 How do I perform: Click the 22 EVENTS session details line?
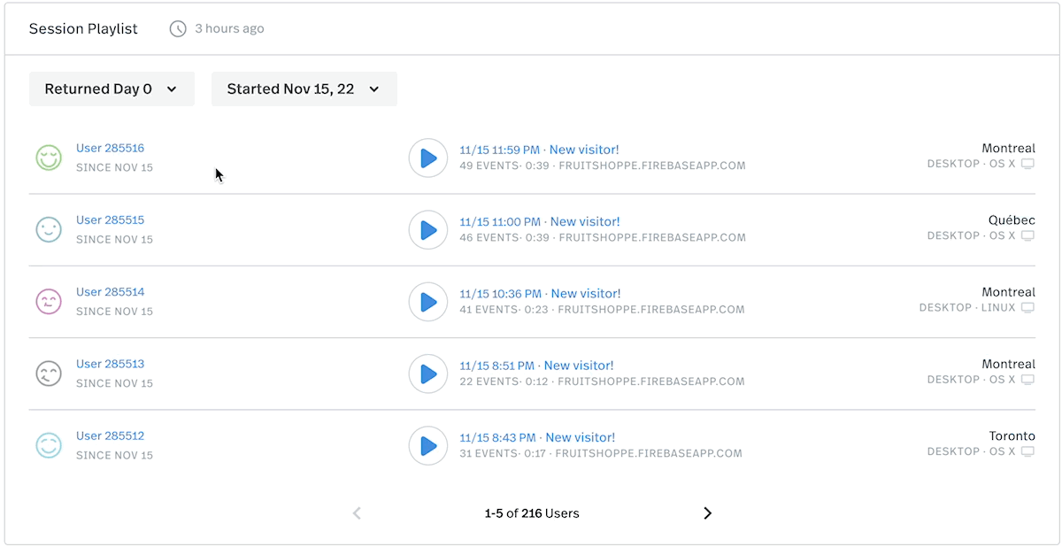(603, 381)
